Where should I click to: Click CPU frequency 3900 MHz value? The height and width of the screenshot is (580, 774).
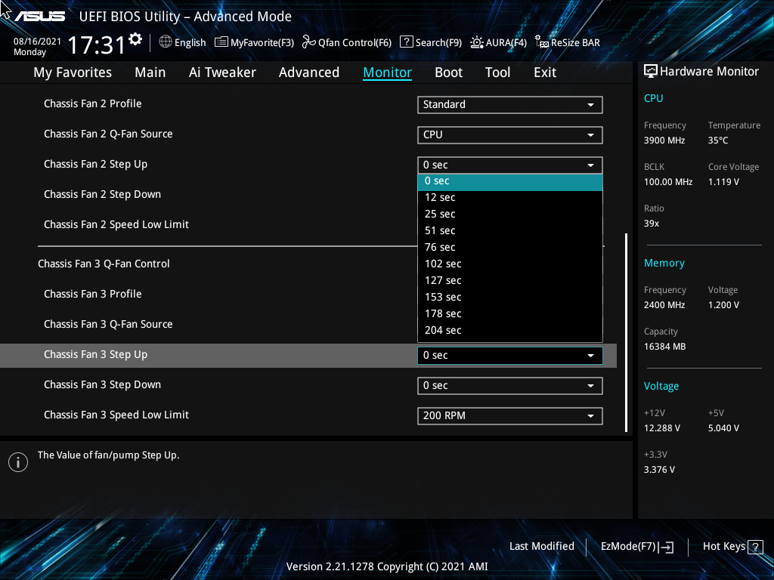point(664,140)
